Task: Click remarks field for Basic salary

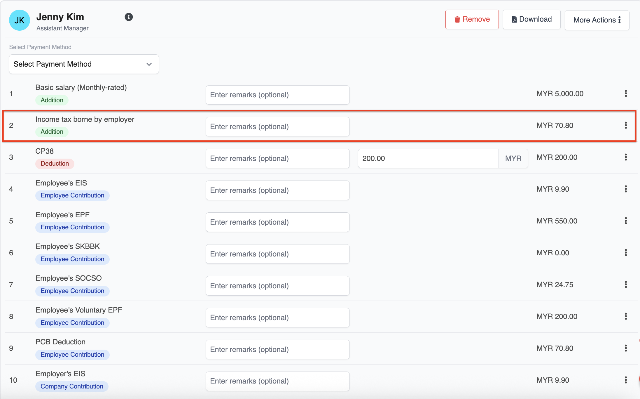Action: 278,95
